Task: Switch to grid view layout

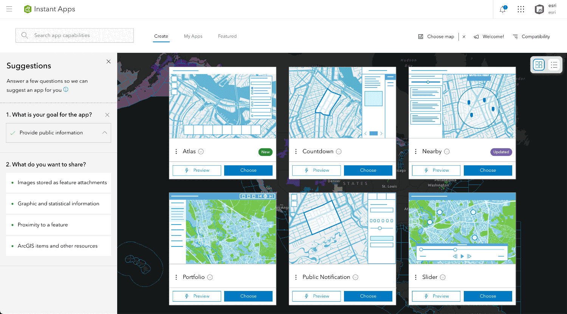Action: point(538,65)
